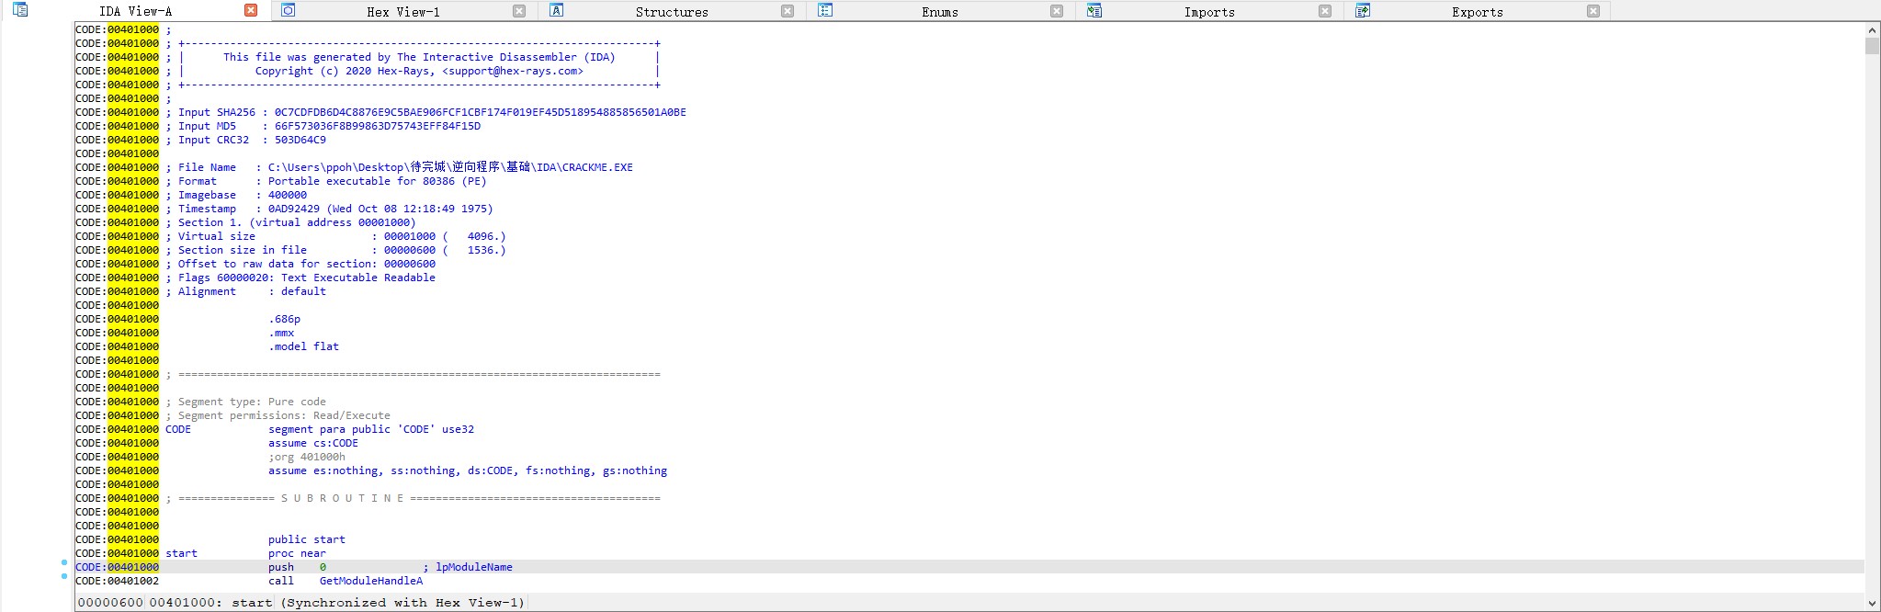The height and width of the screenshot is (612, 1881).
Task: Click the Copyright 2020 Hex-Rays line
Action: click(x=419, y=71)
